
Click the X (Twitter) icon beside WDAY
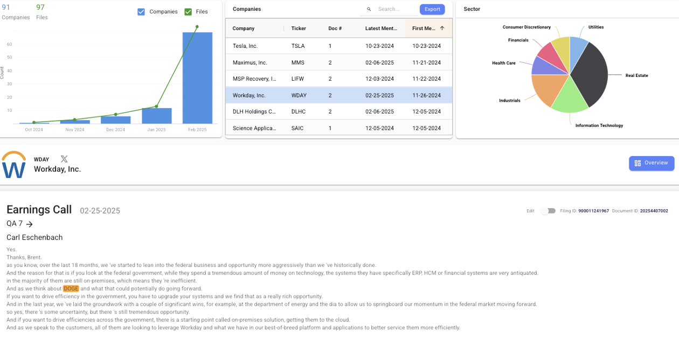point(64,159)
